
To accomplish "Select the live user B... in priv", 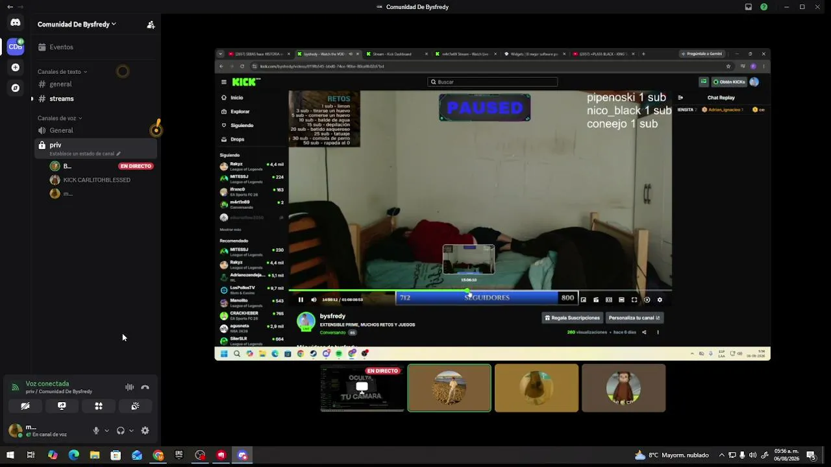I will click(x=101, y=166).
